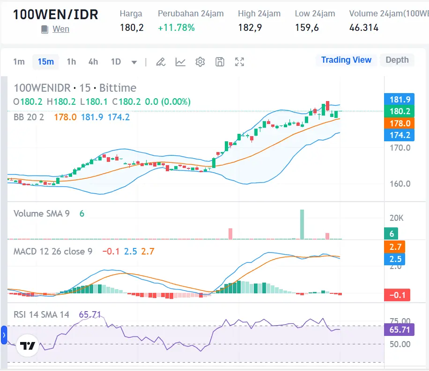Select the 1h interval tab
This screenshot has height=371, width=429.
tap(71, 61)
